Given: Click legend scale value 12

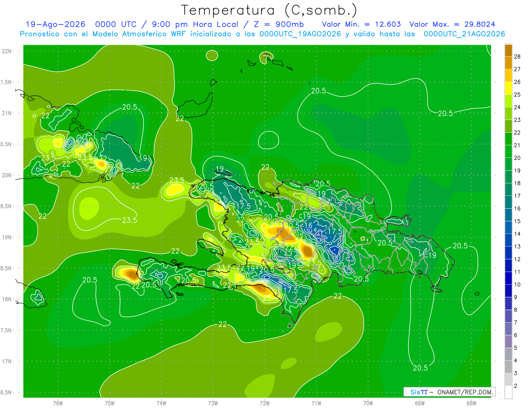Looking at the screenshot, I should click(x=518, y=259).
